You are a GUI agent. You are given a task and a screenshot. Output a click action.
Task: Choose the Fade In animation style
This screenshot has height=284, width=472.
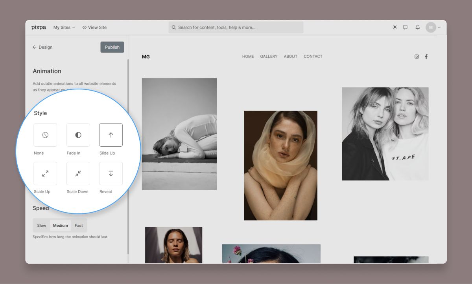click(78, 135)
